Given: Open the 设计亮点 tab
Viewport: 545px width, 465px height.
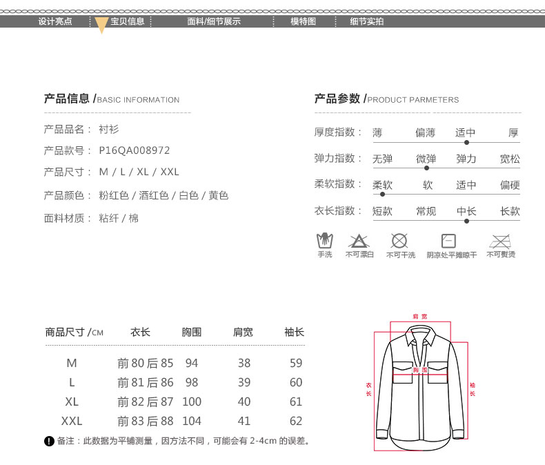Looking at the screenshot, I should pos(55,21).
